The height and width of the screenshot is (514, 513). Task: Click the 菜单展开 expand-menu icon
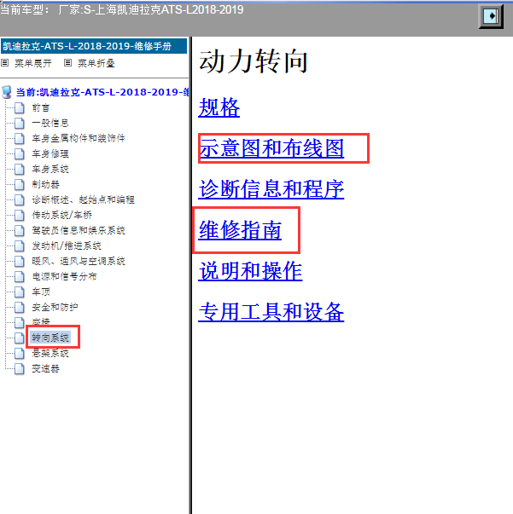click(x=4, y=62)
